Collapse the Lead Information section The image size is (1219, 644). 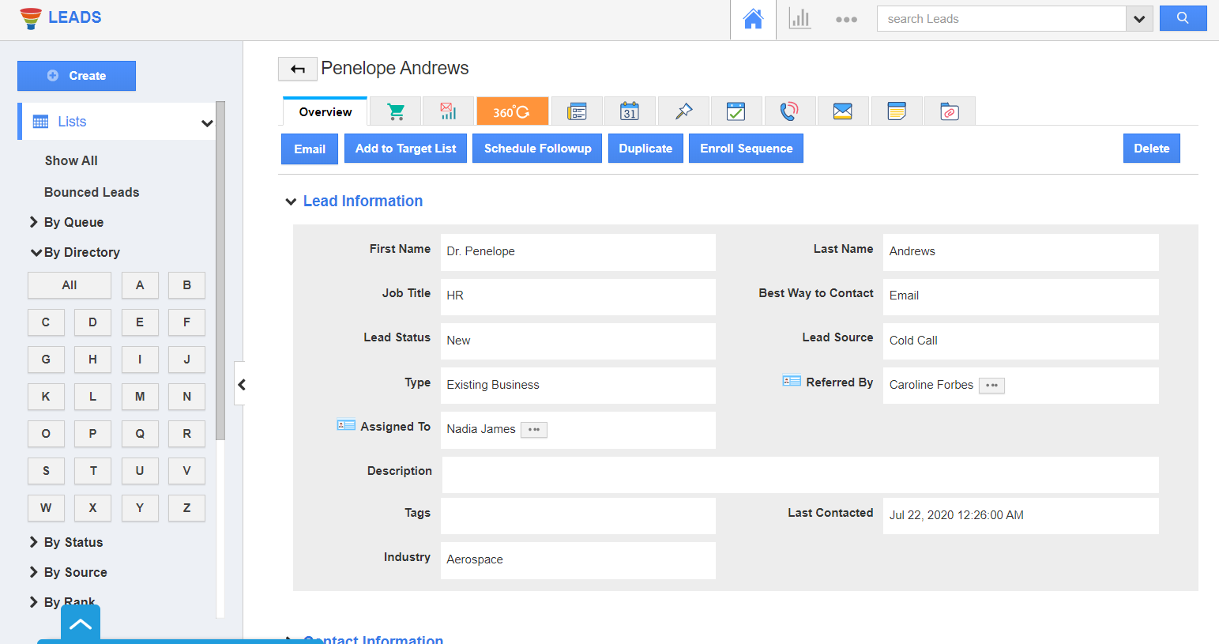pyautogui.click(x=291, y=201)
